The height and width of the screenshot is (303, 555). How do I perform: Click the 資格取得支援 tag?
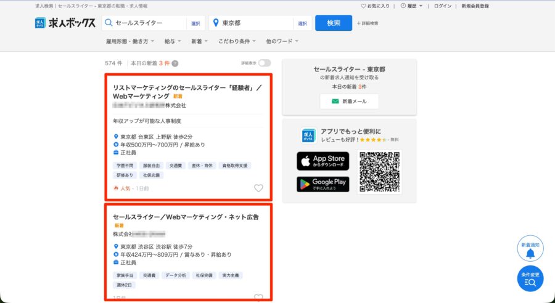click(235, 166)
